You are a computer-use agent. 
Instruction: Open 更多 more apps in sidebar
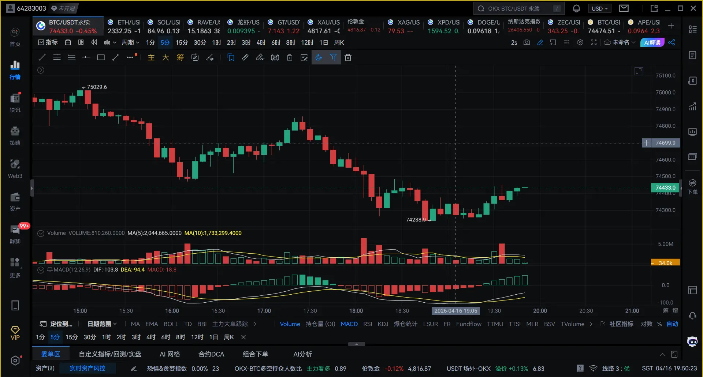(x=15, y=268)
